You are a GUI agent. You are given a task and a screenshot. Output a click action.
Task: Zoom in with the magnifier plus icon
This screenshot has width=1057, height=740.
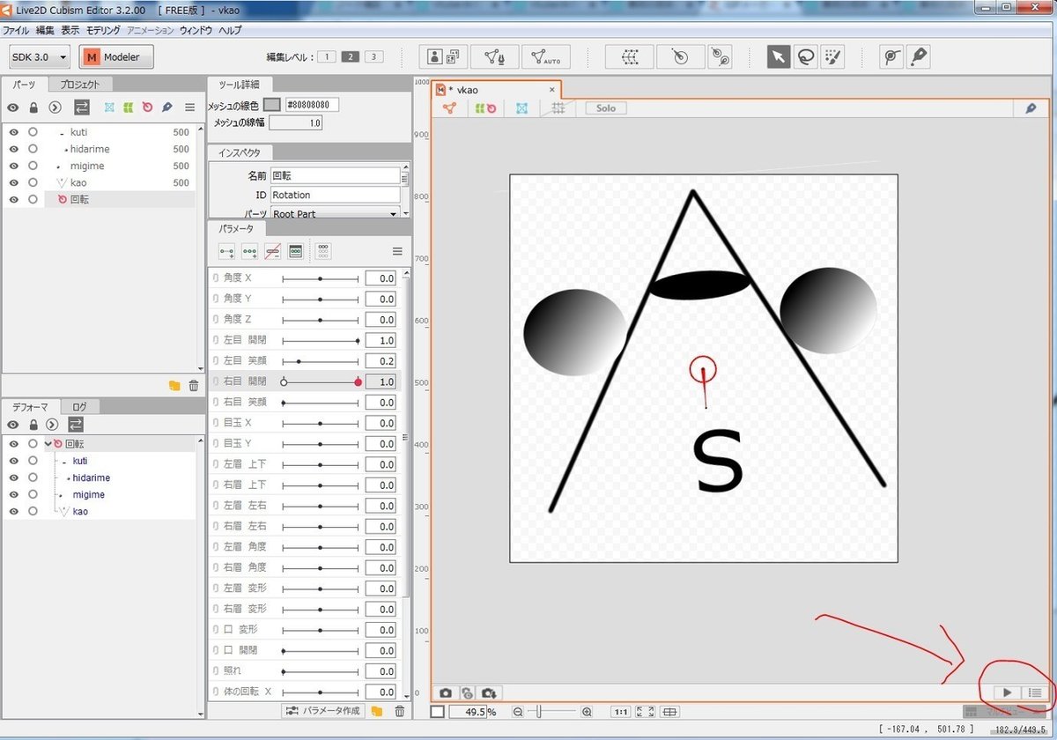point(587,712)
